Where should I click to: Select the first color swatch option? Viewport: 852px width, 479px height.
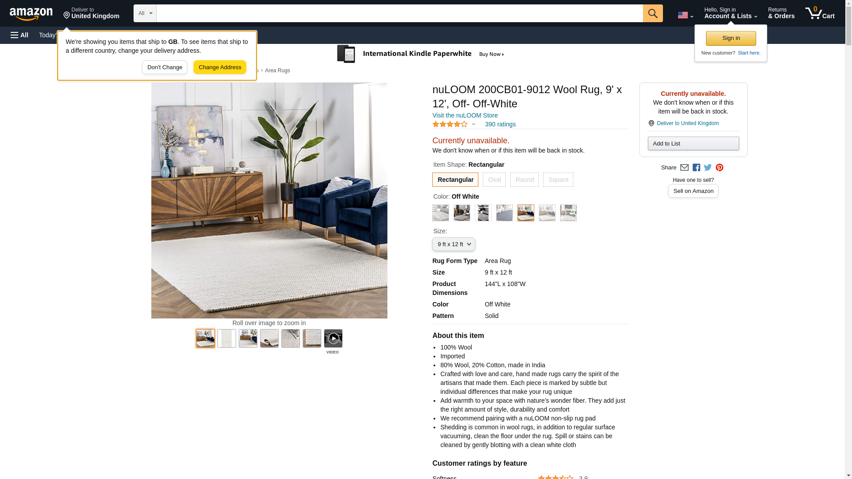tap(440, 213)
